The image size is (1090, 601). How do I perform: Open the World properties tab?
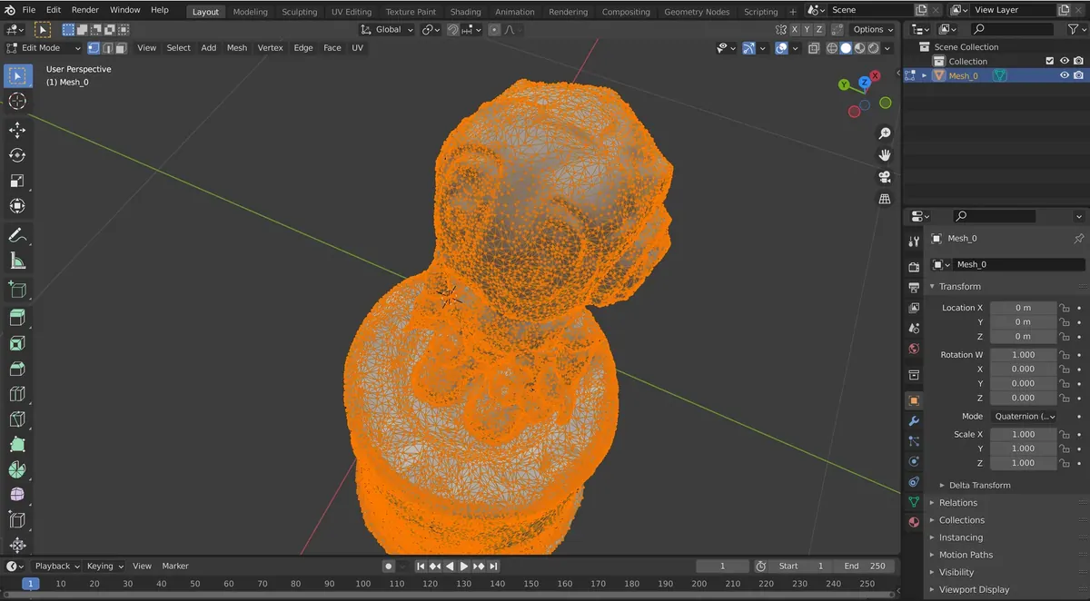914,349
